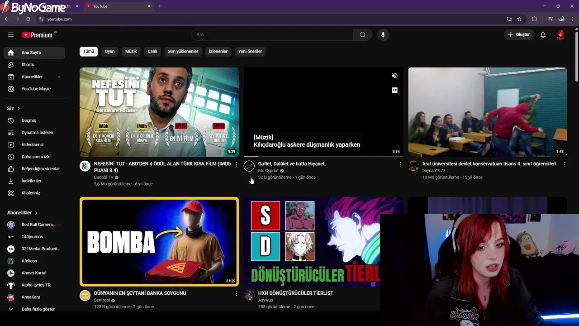Open Geçmiş history in sidebar
The image size is (579, 326).
pyautogui.click(x=34, y=120)
